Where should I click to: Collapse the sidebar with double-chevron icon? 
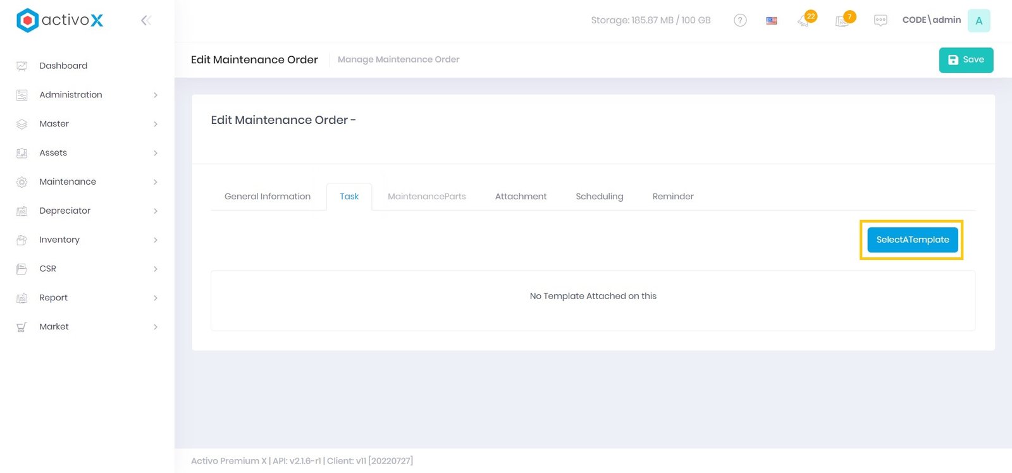pyautogui.click(x=145, y=21)
